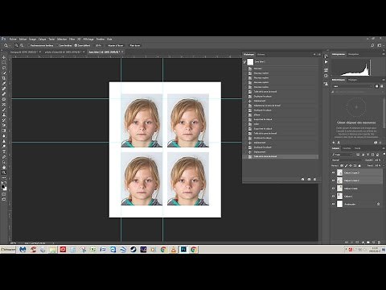Select the Lasso tool
The height and width of the screenshot is (290, 386).
click(x=4, y=68)
